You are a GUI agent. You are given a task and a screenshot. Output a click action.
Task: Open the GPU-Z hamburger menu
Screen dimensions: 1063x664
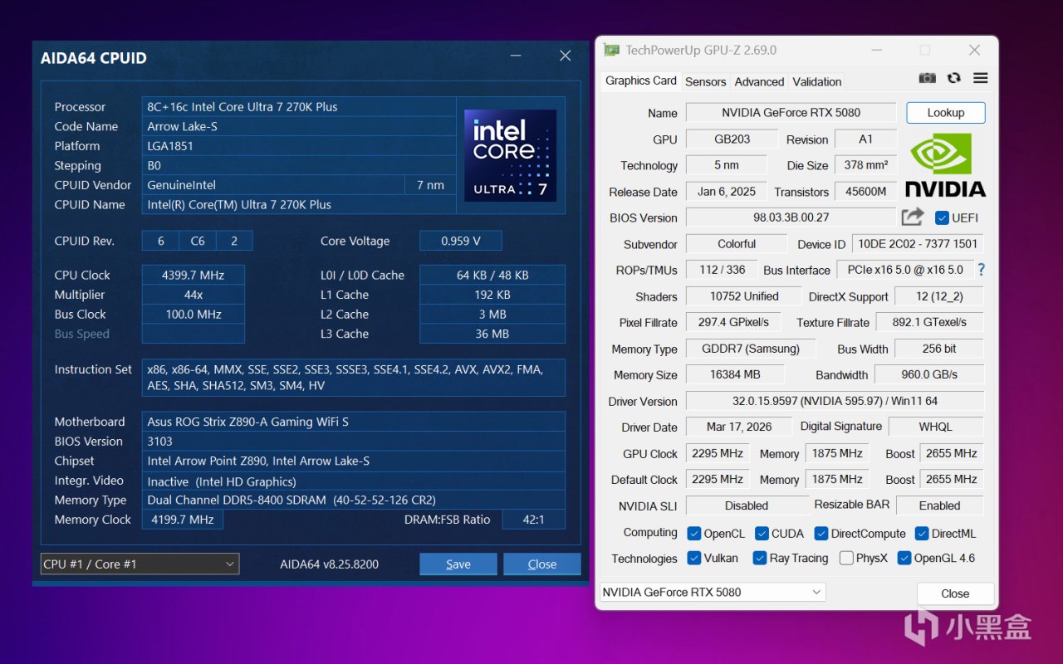981,78
